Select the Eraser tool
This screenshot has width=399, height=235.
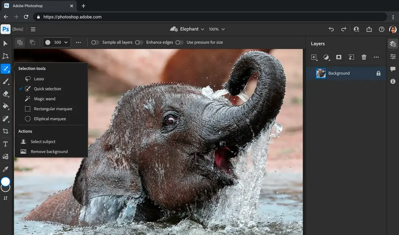[x=5, y=94]
